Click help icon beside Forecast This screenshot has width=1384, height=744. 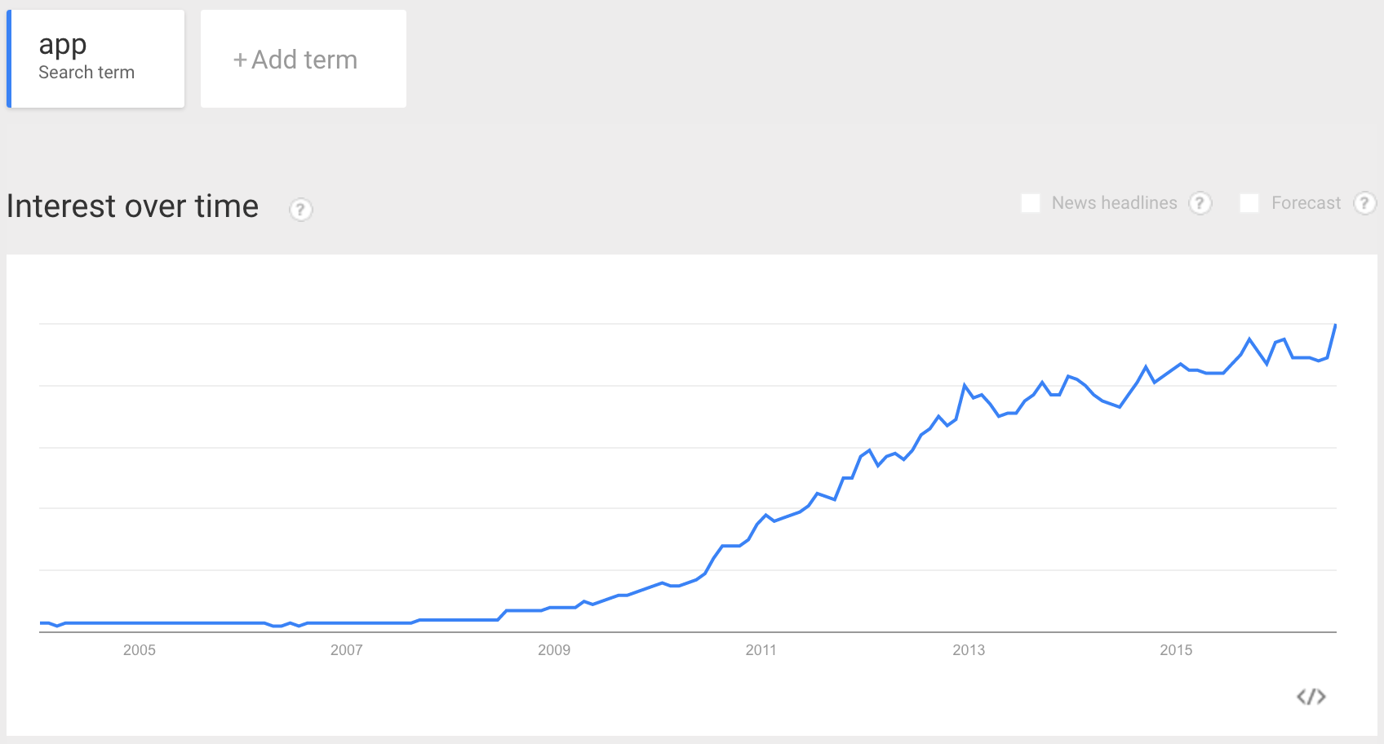coord(1364,203)
